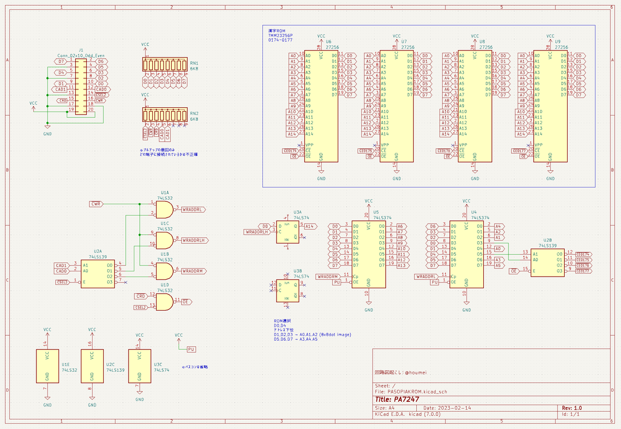This screenshot has height=429, width=621.
Task: Click the CWR input label feeding U1A
Action: [x=96, y=205]
